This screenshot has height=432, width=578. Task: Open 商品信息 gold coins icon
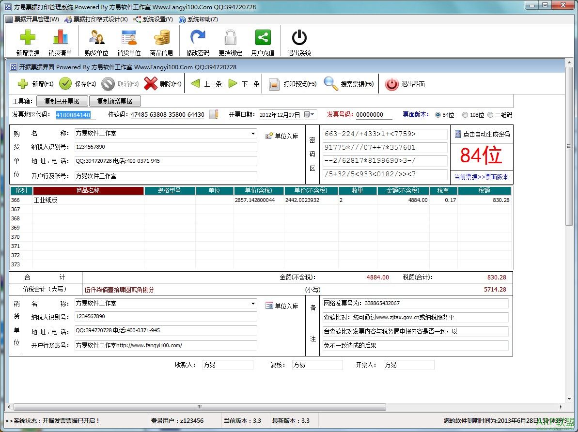161,39
